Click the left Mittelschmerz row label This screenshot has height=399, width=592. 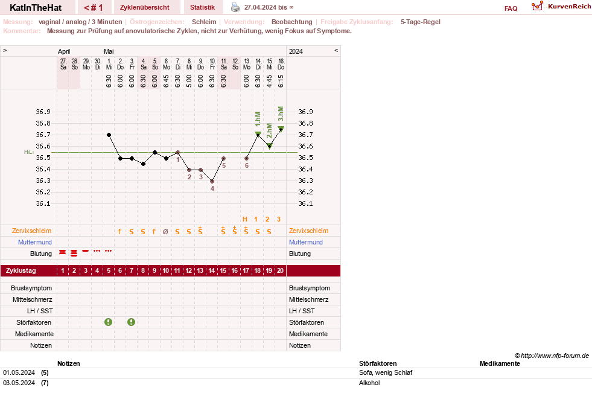pos(33,300)
